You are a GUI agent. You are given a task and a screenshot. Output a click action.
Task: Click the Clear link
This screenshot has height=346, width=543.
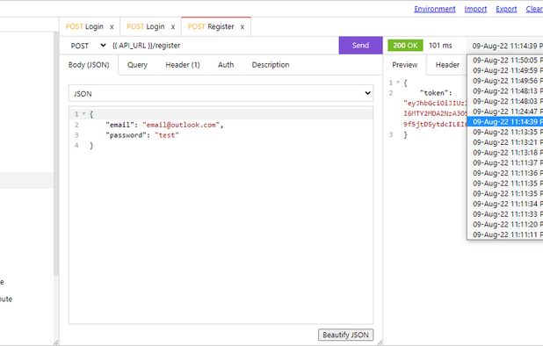[x=534, y=9]
